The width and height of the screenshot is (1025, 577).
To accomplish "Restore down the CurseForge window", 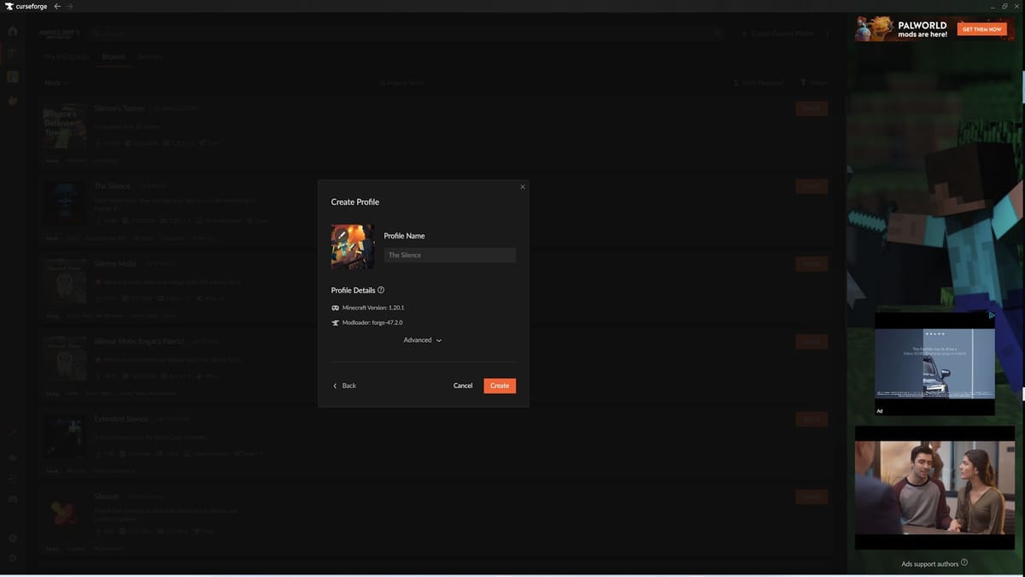I will point(1004,6).
